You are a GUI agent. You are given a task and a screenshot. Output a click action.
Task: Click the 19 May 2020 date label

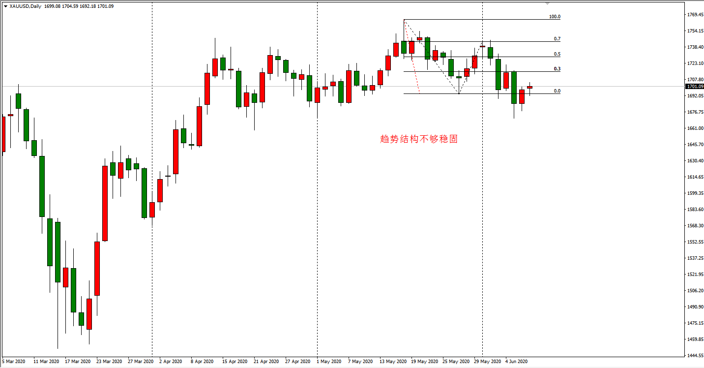[424, 362]
